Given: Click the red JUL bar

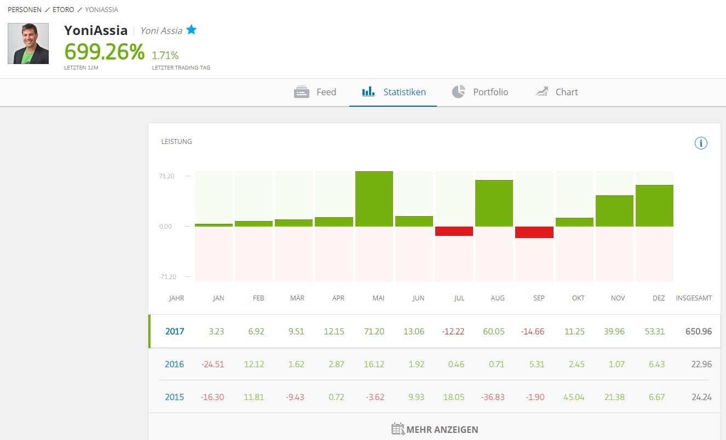Looking at the screenshot, I should [x=454, y=231].
